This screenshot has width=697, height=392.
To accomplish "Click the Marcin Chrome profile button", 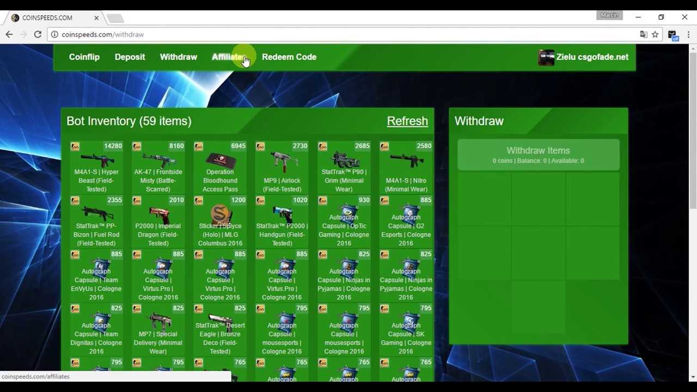I will point(609,15).
